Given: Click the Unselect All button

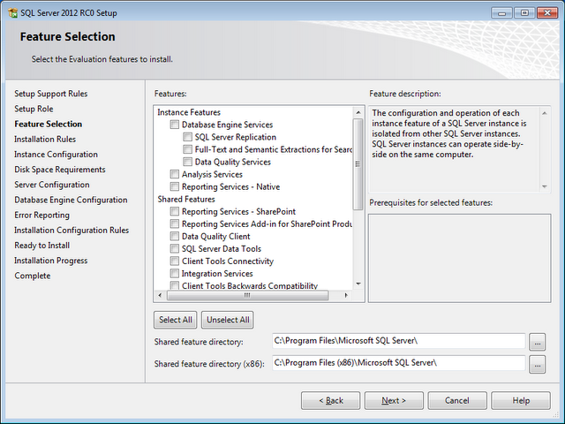Looking at the screenshot, I should coord(228,320).
